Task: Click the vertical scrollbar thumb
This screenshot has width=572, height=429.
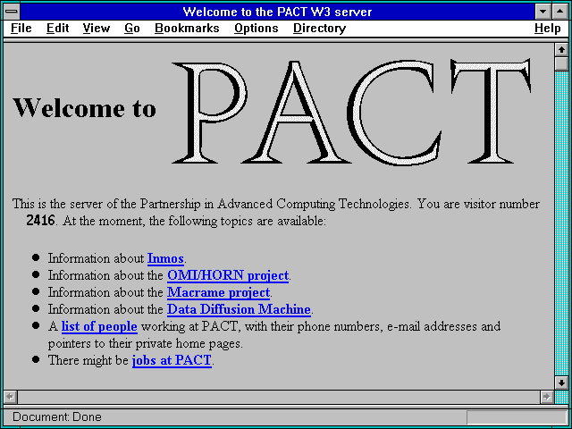Action: (x=561, y=63)
